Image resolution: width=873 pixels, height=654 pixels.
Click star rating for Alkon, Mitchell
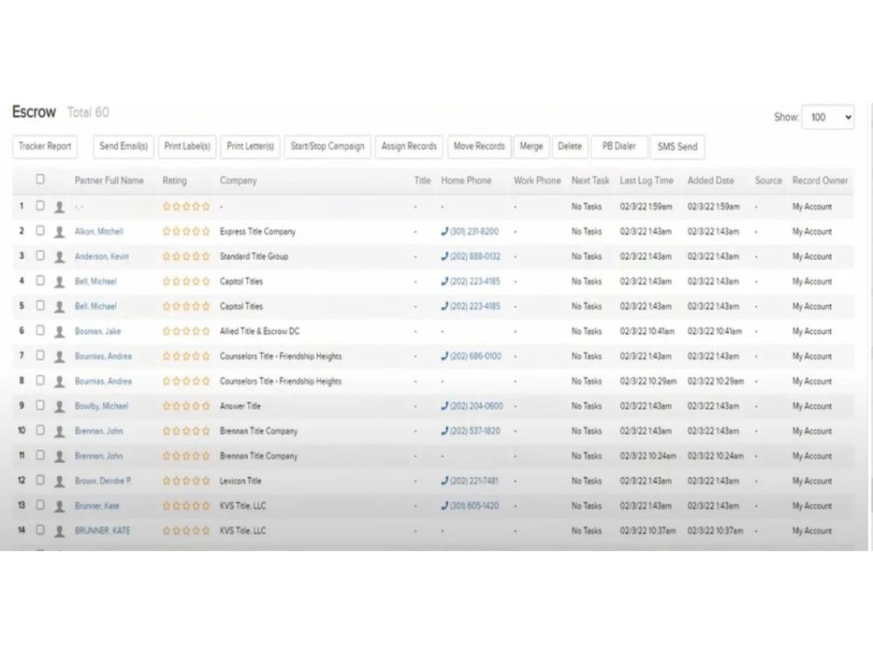point(186,231)
